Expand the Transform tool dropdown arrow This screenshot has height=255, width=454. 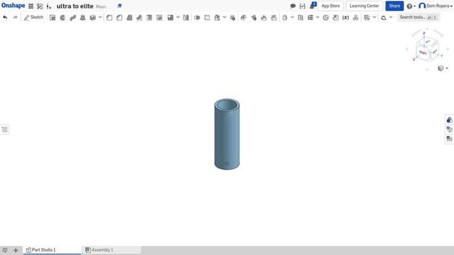tap(224, 18)
